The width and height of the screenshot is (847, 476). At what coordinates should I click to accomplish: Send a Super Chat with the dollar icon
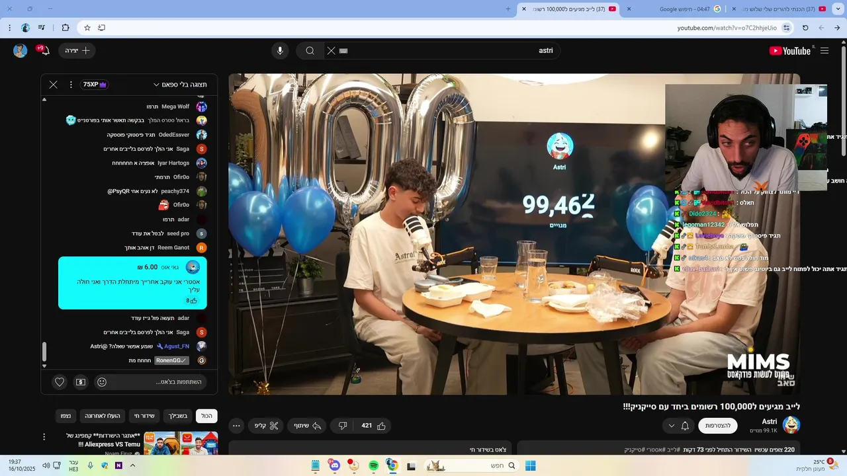tap(81, 382)
